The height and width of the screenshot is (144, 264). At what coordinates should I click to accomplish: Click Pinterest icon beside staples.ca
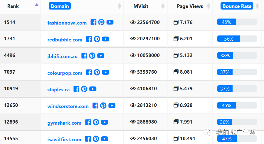coord(84,89)
